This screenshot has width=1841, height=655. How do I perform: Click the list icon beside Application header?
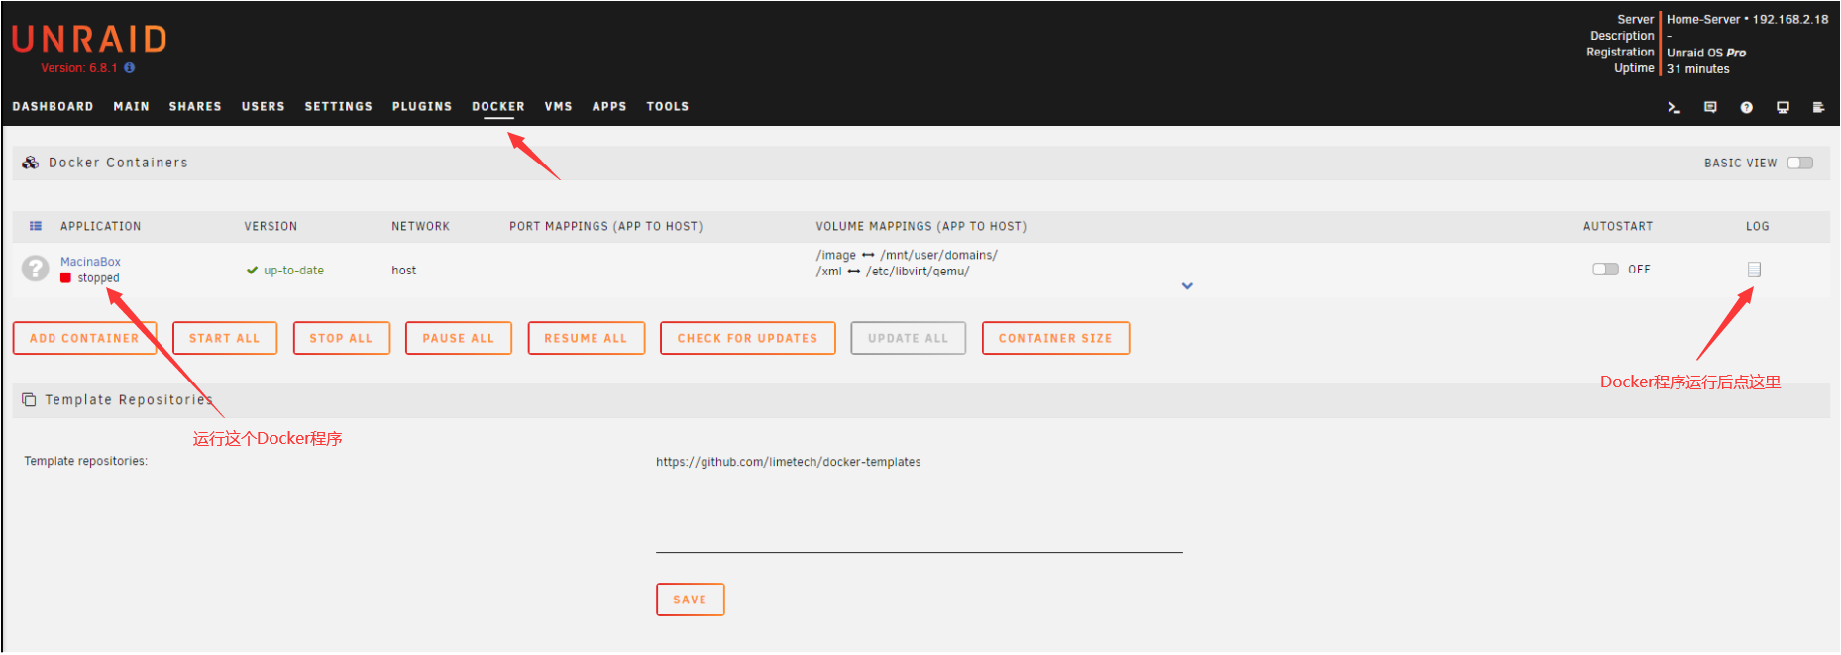click(x=36, y=226)
